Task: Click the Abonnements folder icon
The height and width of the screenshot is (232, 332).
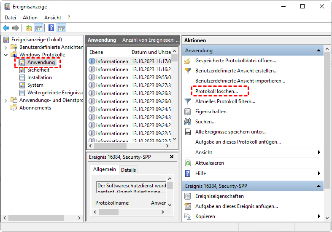Action: pos(14,108)
